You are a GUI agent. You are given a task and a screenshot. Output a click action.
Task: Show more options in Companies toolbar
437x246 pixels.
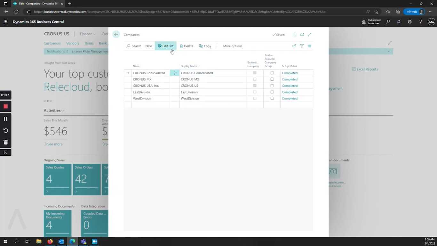233,46
